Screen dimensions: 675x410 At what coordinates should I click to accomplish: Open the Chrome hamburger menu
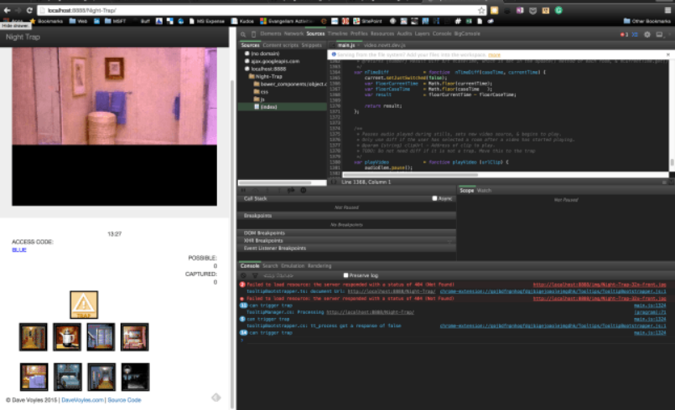(668, 10)
